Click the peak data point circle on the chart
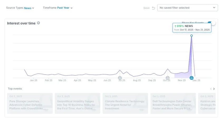 [191, 36]
